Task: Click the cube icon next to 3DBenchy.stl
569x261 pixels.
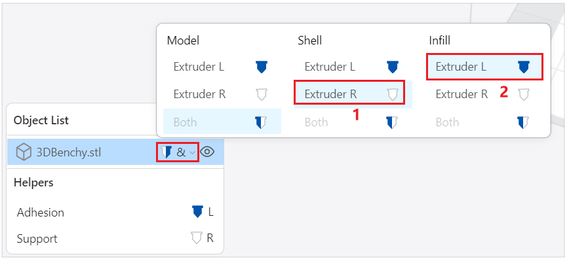Action: [x=24, y=152]
